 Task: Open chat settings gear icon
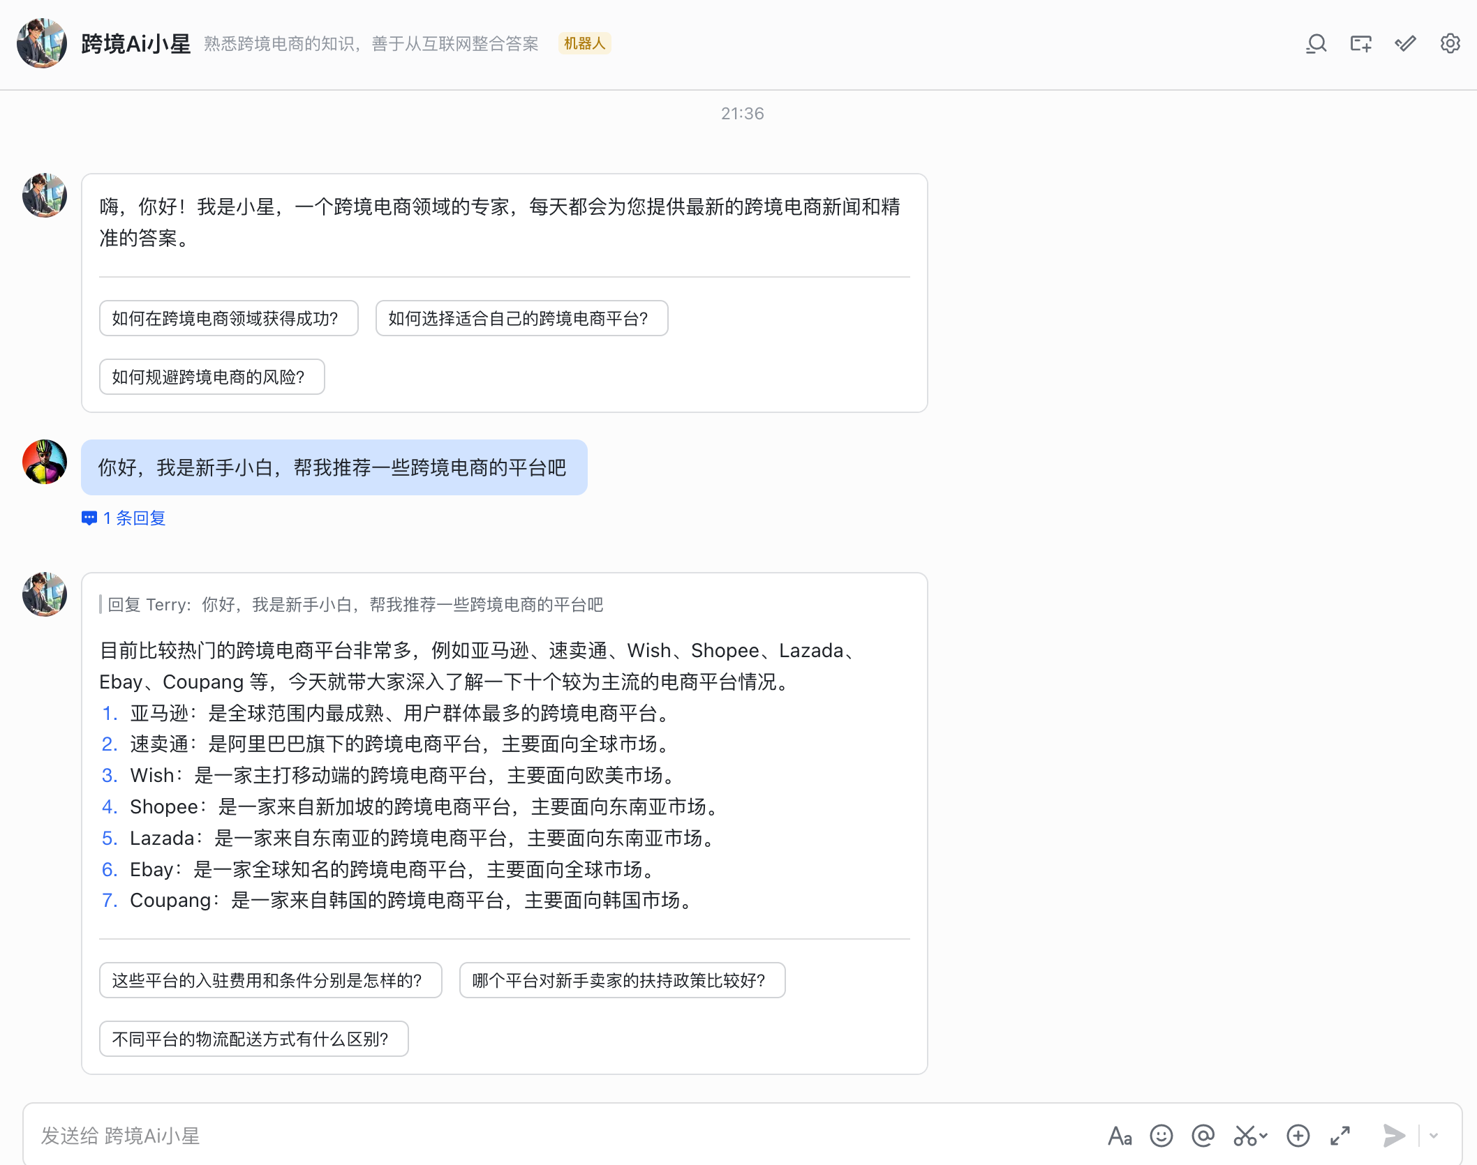click(1450, 44)
